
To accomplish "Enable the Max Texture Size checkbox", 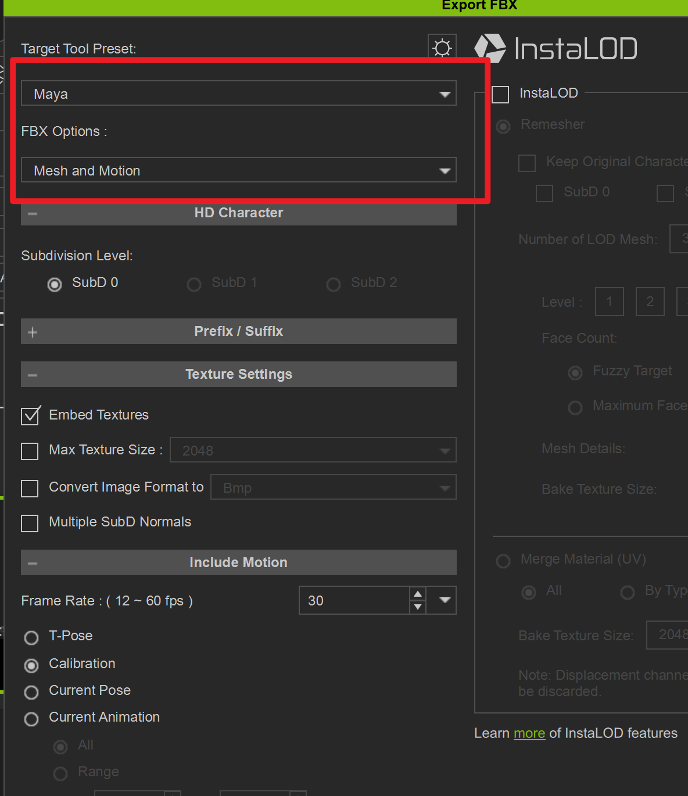I will pyautogui.click(x=30, y=451).
